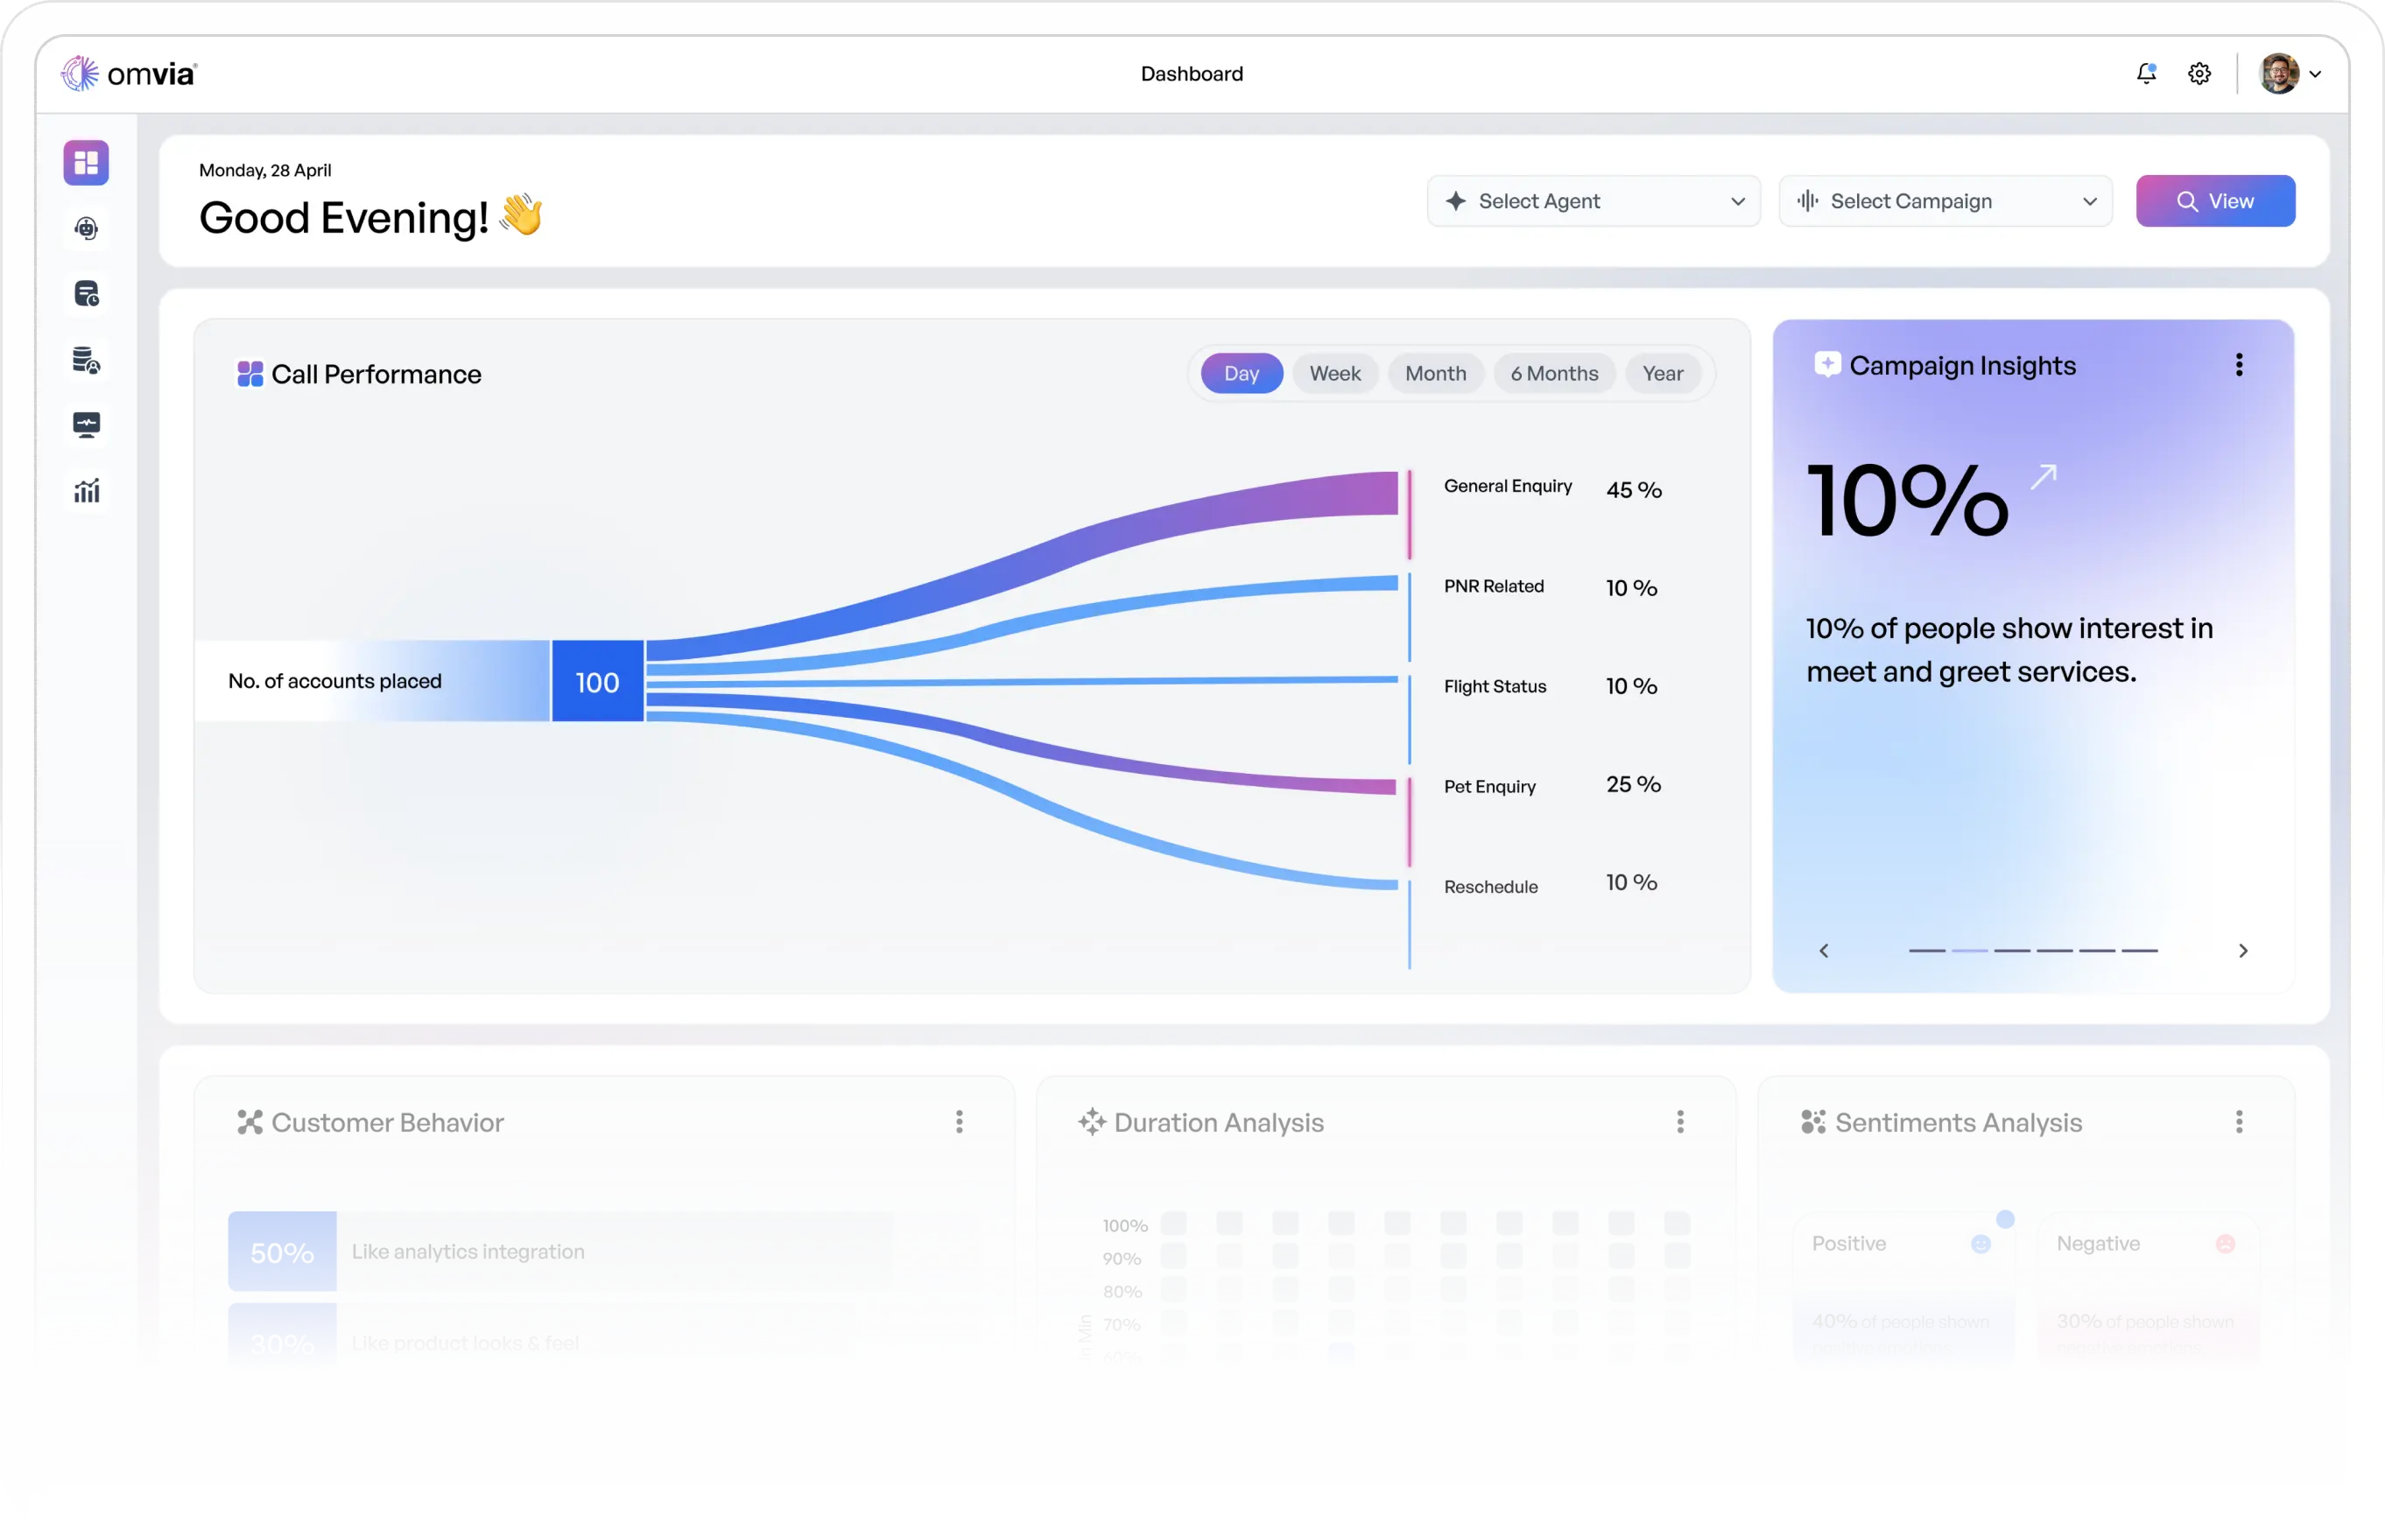
Task: Open settings gear icon
Action: pos(2199,74)
